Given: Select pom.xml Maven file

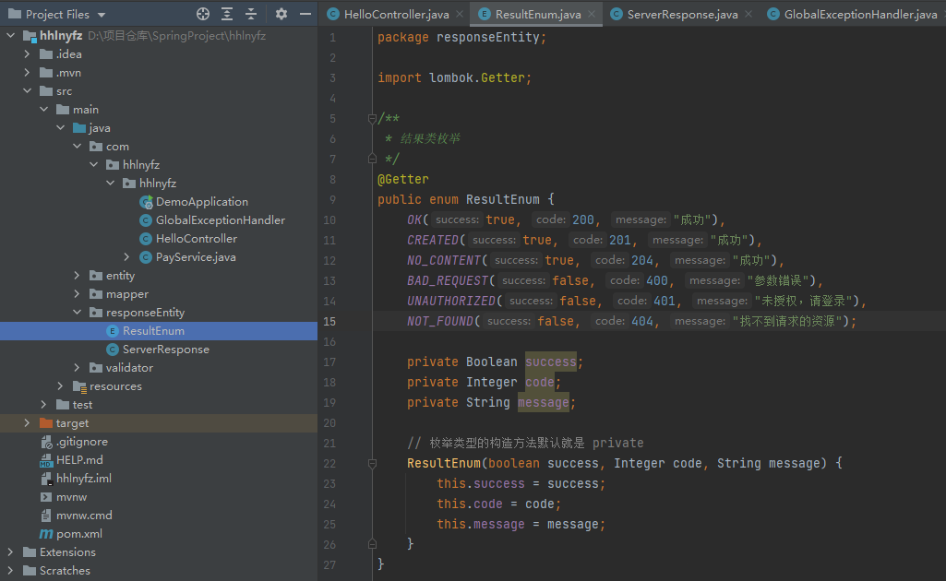Looking at the screenshot, I should click(78, 534).
